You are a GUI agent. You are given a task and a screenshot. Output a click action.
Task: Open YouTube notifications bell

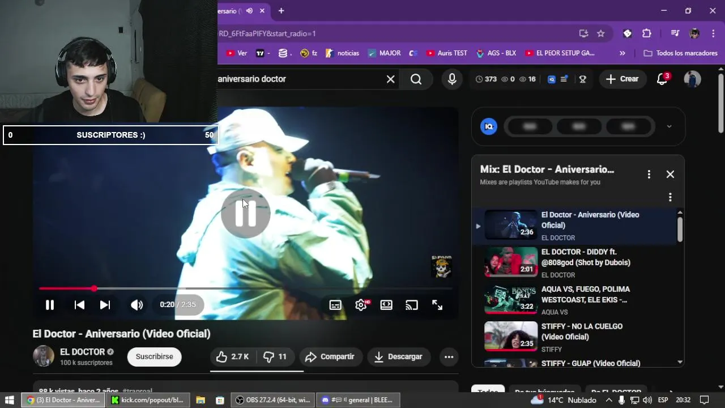click(x=662, y=79)
